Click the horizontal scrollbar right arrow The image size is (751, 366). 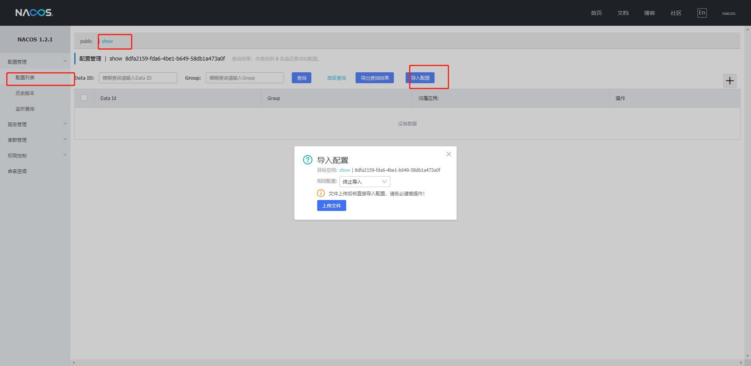[x=741, y=362]
